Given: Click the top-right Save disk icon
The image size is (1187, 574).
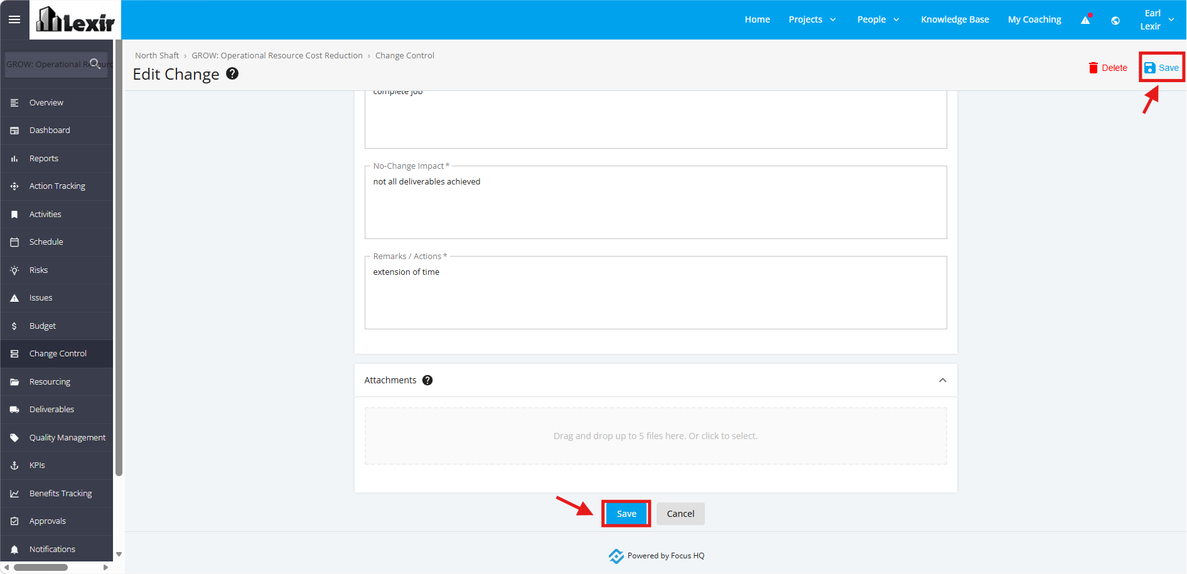Looking at the screenshot, I should pos(1149,68).
